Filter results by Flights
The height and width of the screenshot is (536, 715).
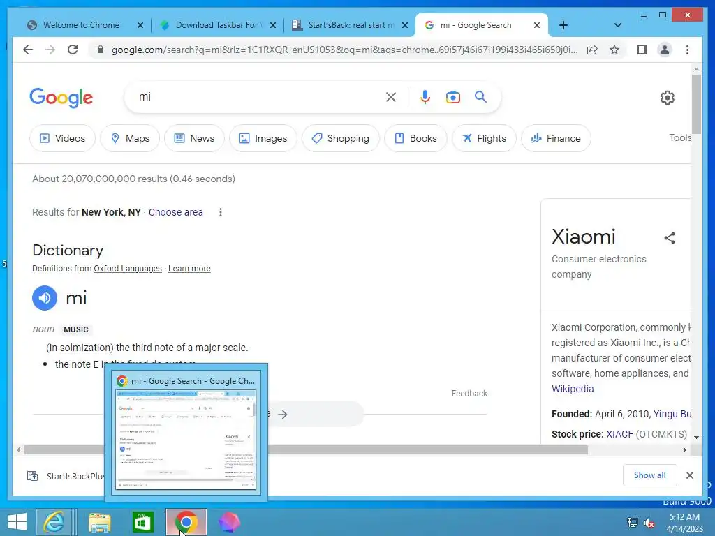485,138
